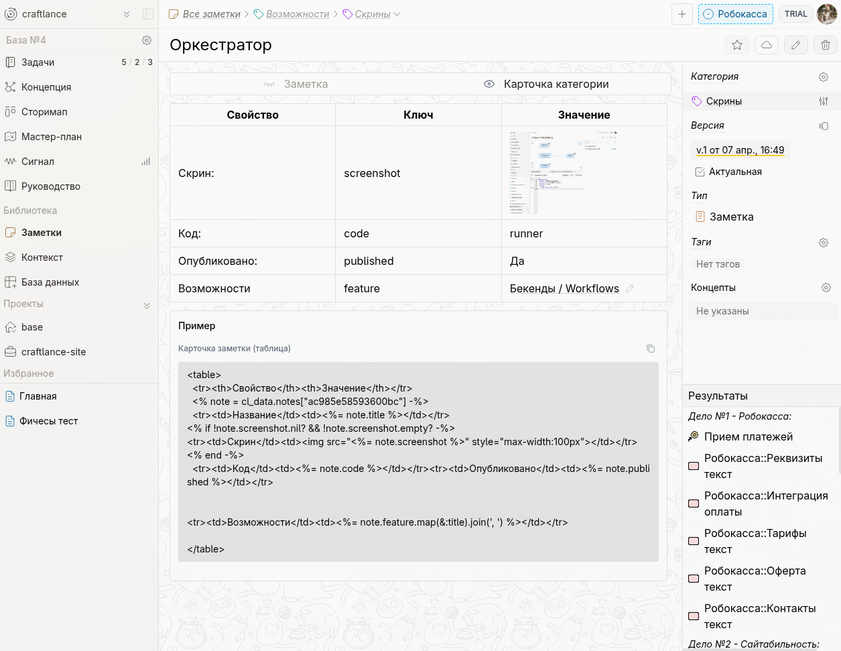Delete the note with trash icon
Screen dimensions: 841x651
826,45
